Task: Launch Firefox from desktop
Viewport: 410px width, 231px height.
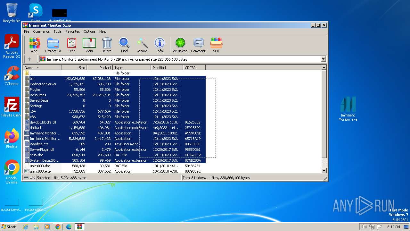Action: point(12,139)
